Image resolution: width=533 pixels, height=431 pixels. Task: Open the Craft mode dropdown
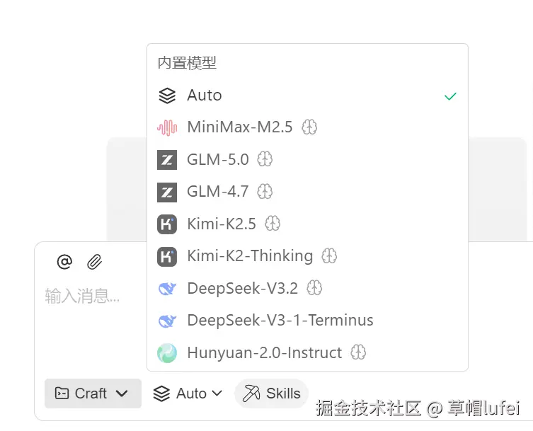(x=92, y=393)
